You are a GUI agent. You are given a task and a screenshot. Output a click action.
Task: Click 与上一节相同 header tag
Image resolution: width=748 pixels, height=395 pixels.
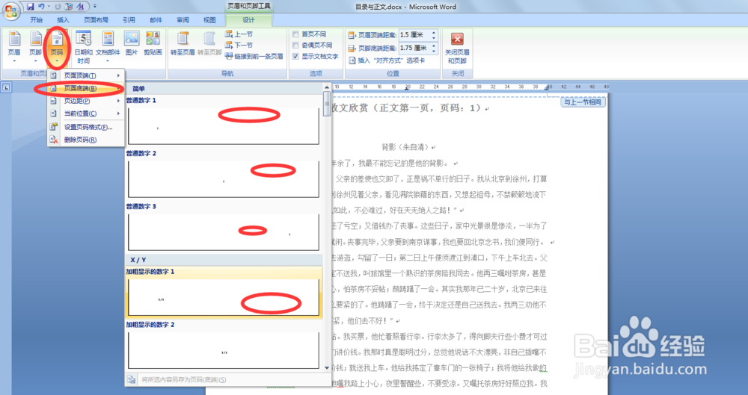pyautogui.click(x=583, y=102)
